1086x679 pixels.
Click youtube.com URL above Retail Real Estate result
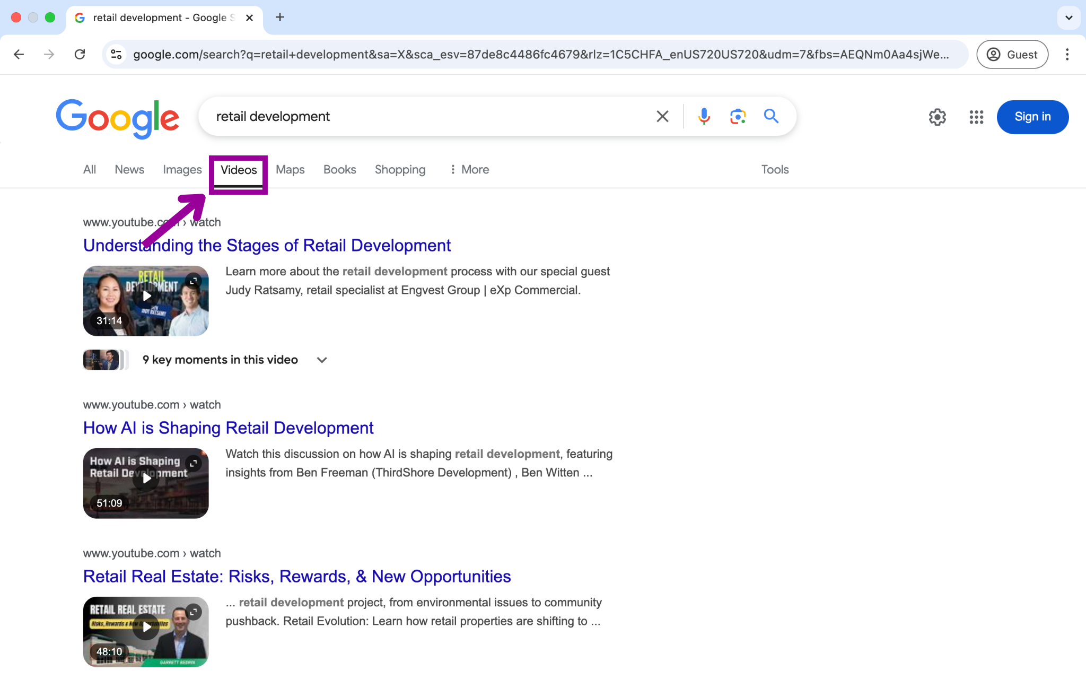152,553
